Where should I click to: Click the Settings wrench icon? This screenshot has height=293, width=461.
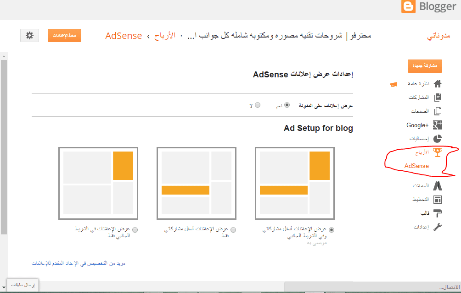pyautogui.click(x=438, y=227)
